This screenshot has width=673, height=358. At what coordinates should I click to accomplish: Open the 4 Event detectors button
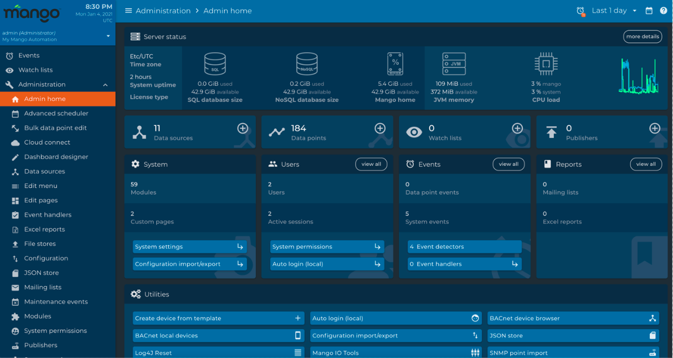coord(465,247)
